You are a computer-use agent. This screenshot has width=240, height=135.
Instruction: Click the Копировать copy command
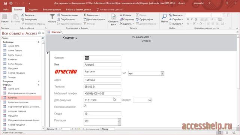(29, 19)
